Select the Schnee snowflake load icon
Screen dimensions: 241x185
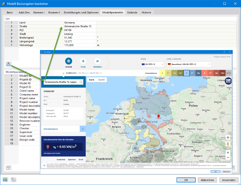coord(68,61)
